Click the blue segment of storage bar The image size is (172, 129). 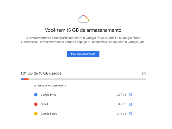(x=22, y=79)
